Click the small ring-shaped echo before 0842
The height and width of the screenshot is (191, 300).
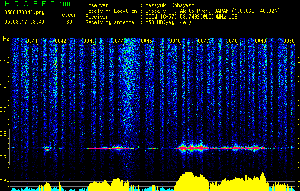click(47, 149)
